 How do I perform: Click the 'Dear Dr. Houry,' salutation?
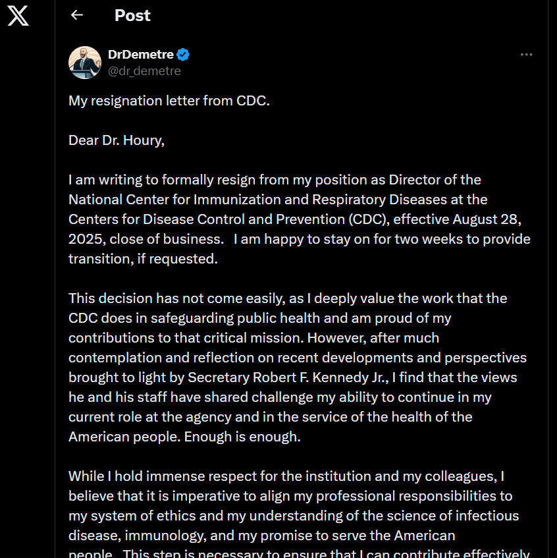(x=117, y=140)
